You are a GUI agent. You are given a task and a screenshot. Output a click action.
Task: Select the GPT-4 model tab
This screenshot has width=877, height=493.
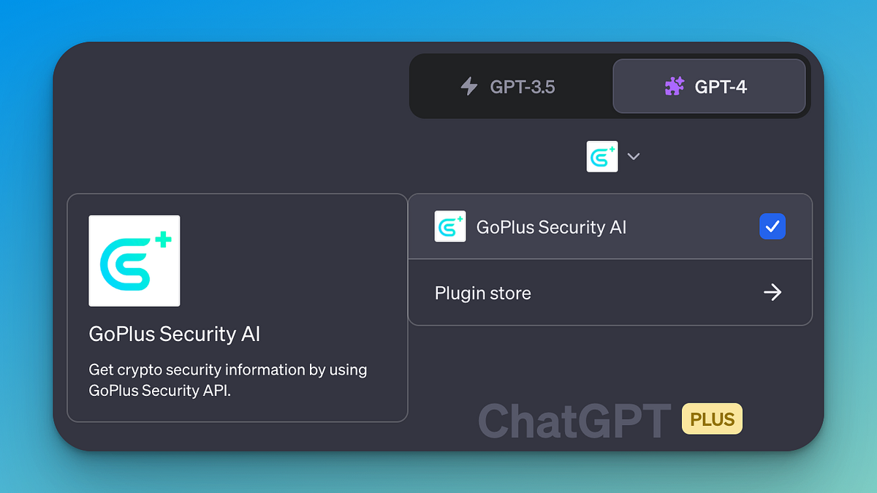pos(709,86)
